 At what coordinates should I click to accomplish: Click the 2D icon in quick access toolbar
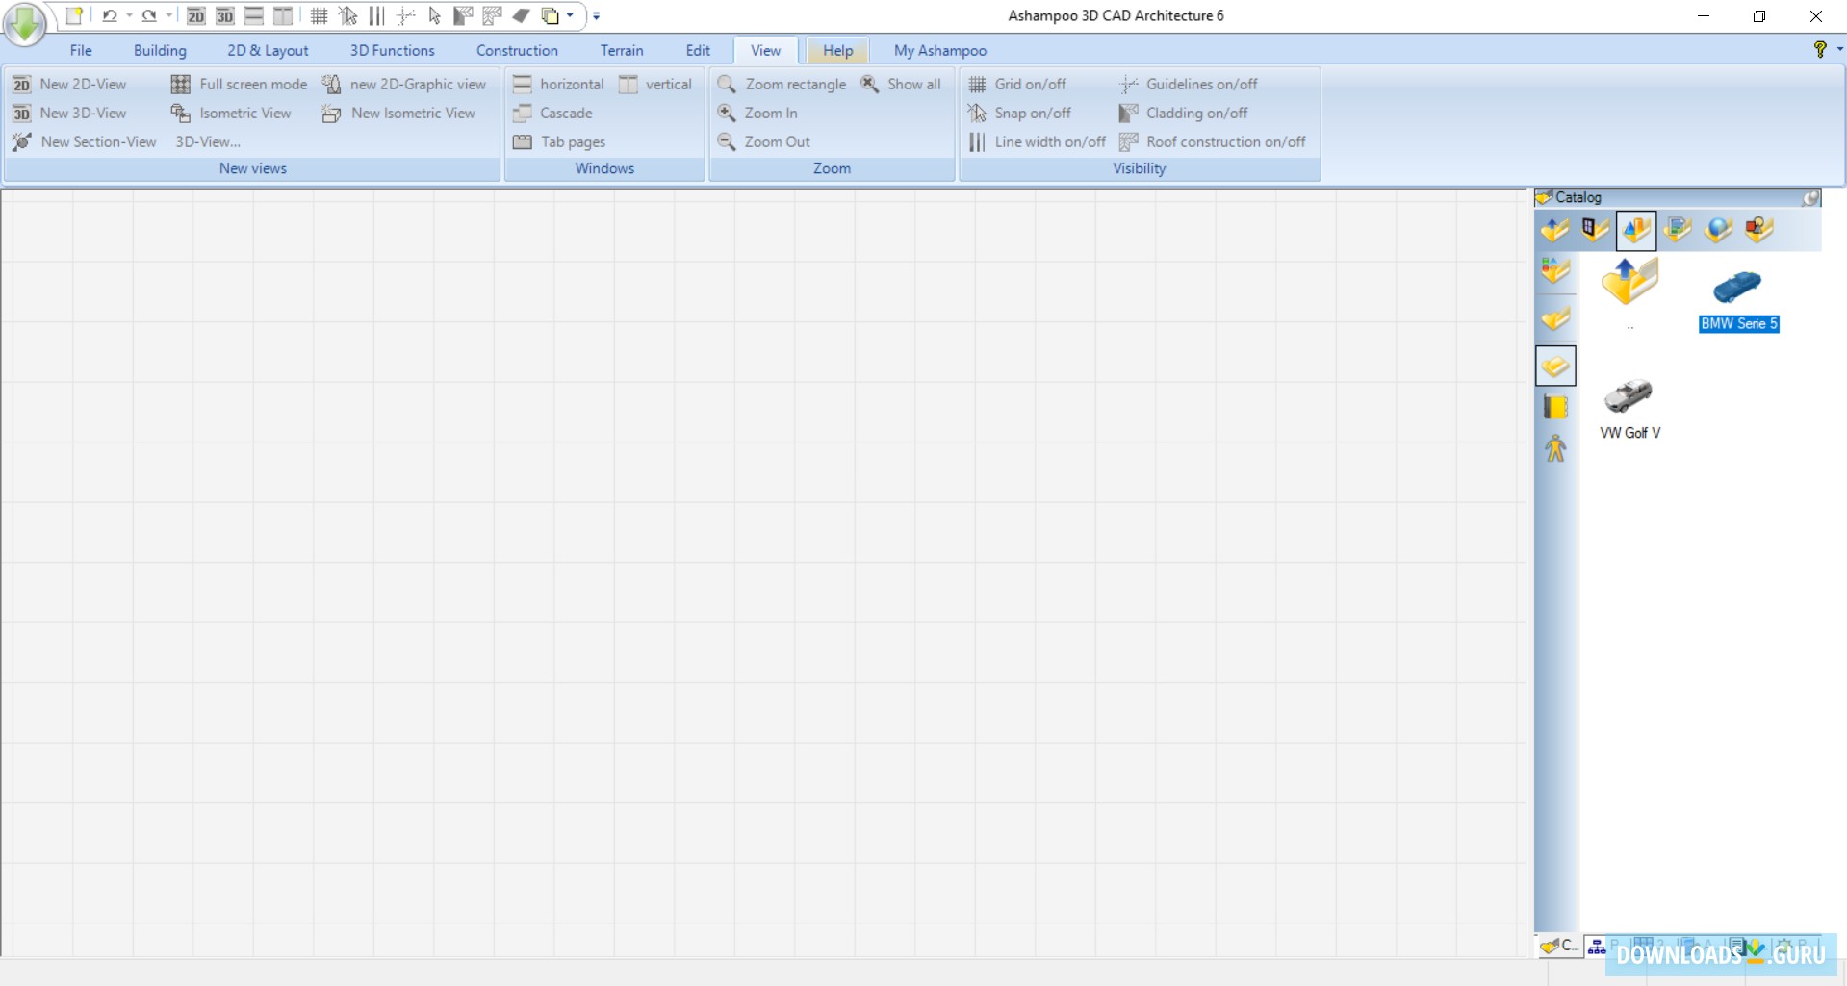(195, 15)
